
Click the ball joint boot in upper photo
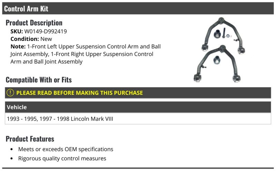click(217, 34)
